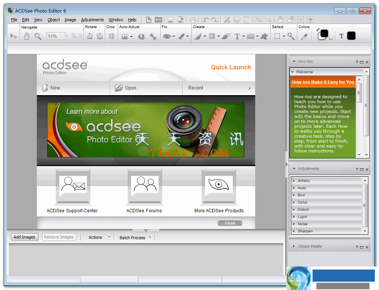The height and width of the screenshot is (290, 379).
Task: Expand the Color adjustments group
Action: (294, 202)
